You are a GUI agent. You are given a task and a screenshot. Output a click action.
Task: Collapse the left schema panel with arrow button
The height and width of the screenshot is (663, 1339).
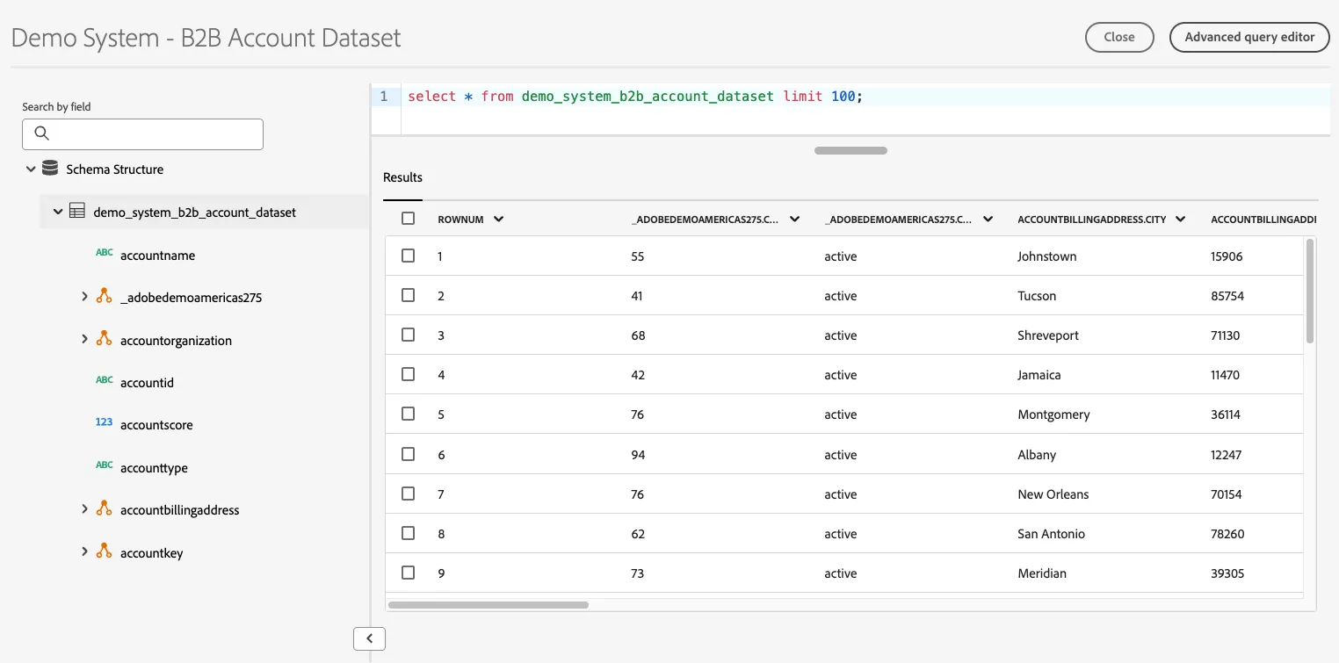(x=369, y=638)
